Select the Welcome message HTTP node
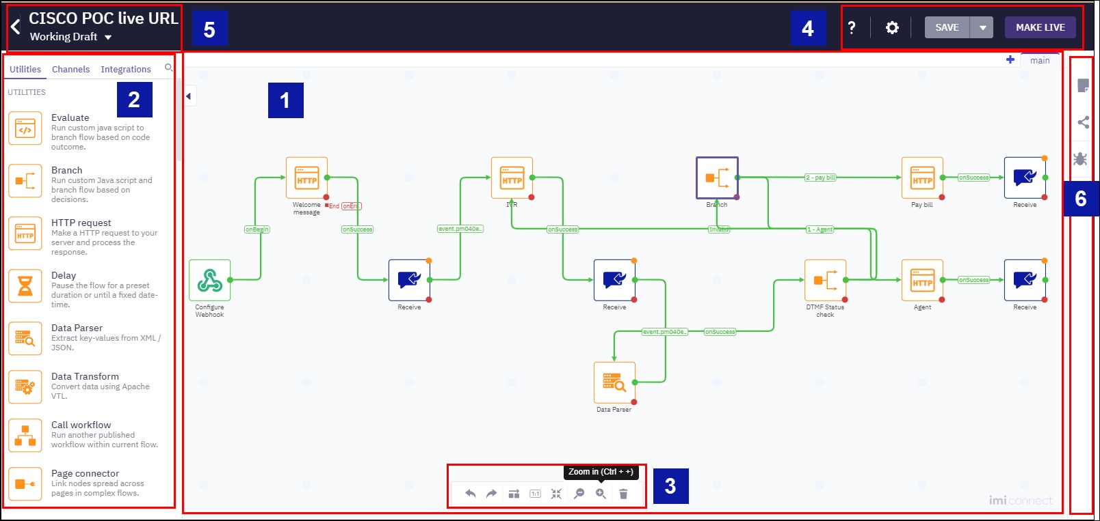Image resolution: width=1100 pixels, height=521 pixels. click(x=306, y=178)
